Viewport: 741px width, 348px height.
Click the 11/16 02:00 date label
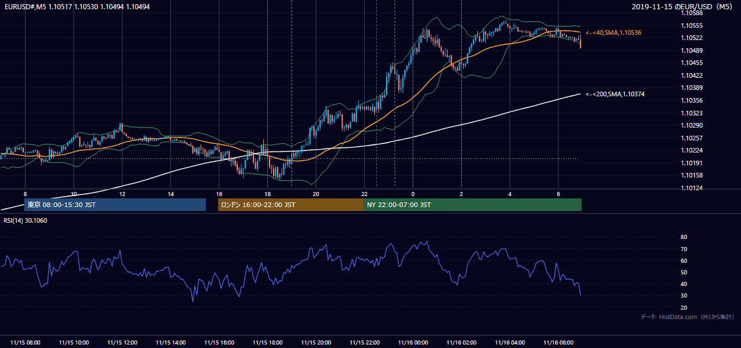click(462, 343)
